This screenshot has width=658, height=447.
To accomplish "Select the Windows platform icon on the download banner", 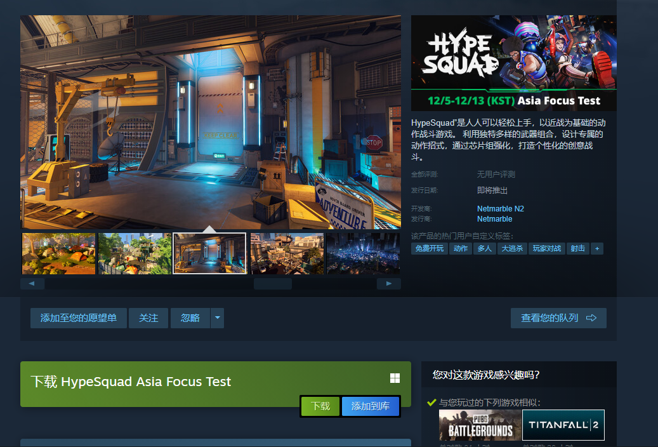I will [x=395, y=378].
